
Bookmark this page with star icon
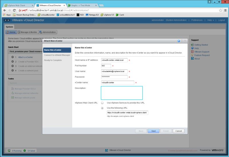[220, 10]
